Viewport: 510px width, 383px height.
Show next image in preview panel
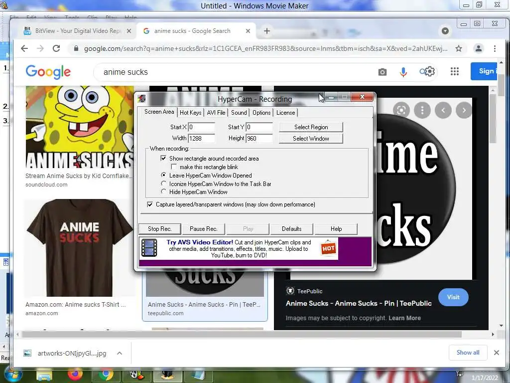pos(464,110)
